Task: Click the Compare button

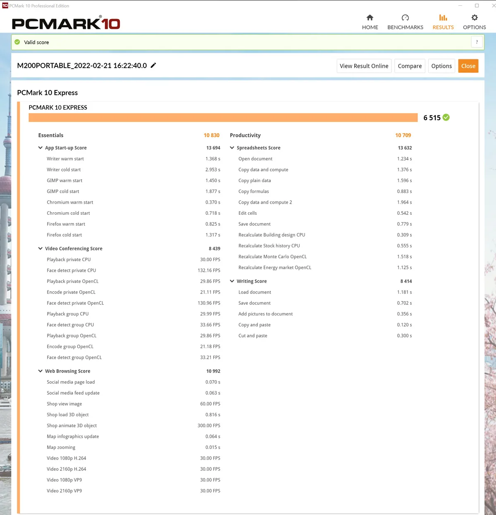Action: [410, 66]
